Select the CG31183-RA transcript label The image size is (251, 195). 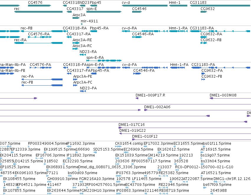tap(202, 28)
